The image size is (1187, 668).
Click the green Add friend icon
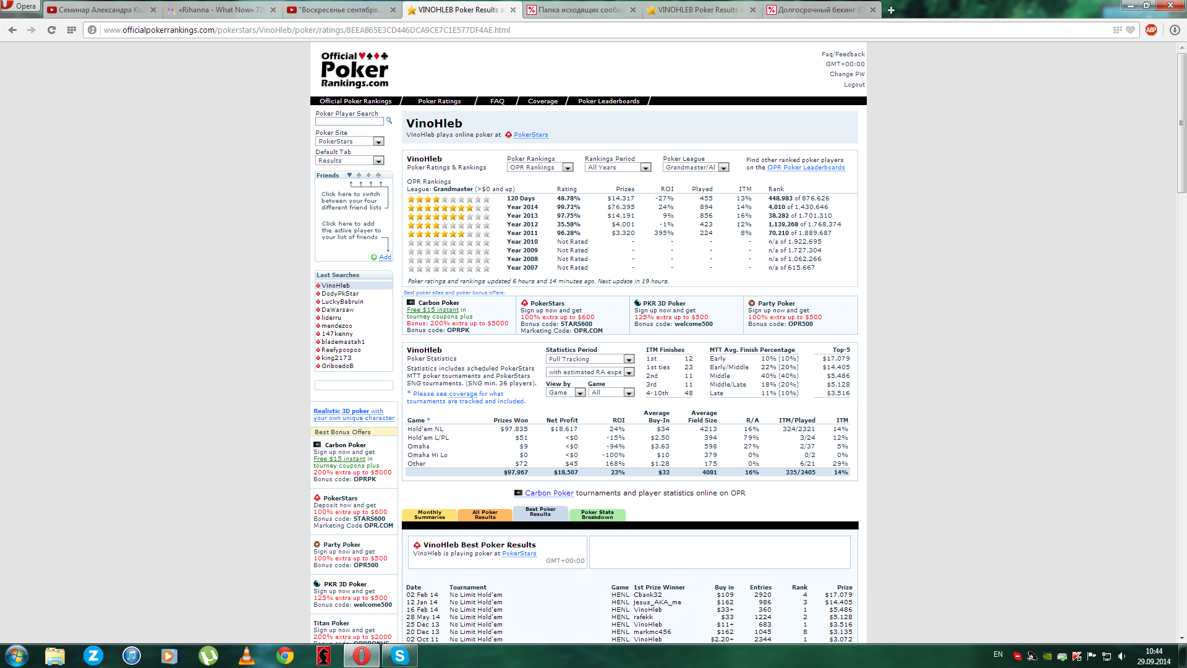point(374,257)
